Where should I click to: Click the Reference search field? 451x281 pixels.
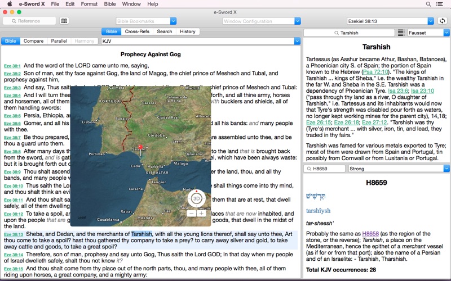[29, 21]
